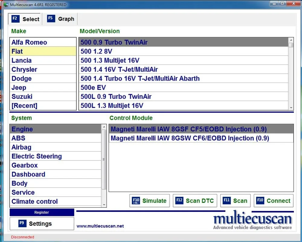Click the F10 icon on Connect
This screenshot has height=242, width=302.
click(260, 200)
